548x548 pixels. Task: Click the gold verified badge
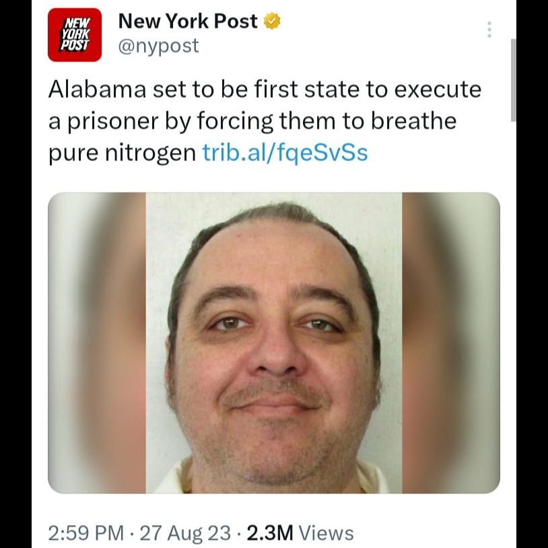tap(271, 21)
